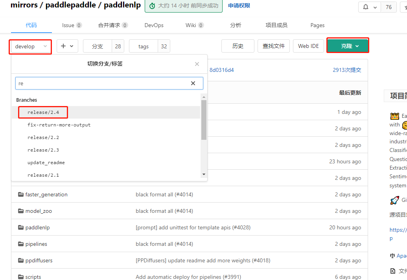Close the 切换分支/标签 dialog
The image size is (407, 280).
point(197,64)
